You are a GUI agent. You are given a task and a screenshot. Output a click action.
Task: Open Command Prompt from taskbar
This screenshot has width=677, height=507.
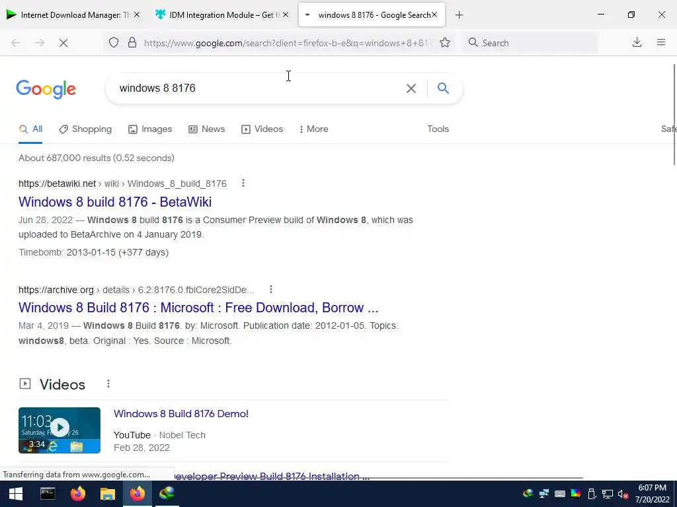point(48,494)
